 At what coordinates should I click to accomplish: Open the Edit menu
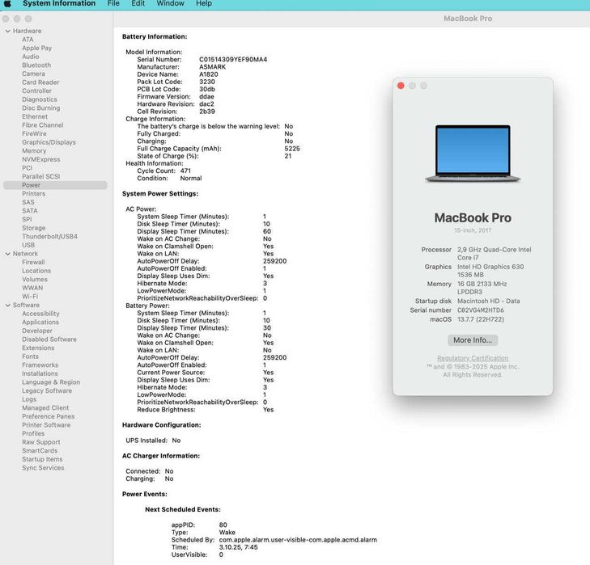pos(138,3)
